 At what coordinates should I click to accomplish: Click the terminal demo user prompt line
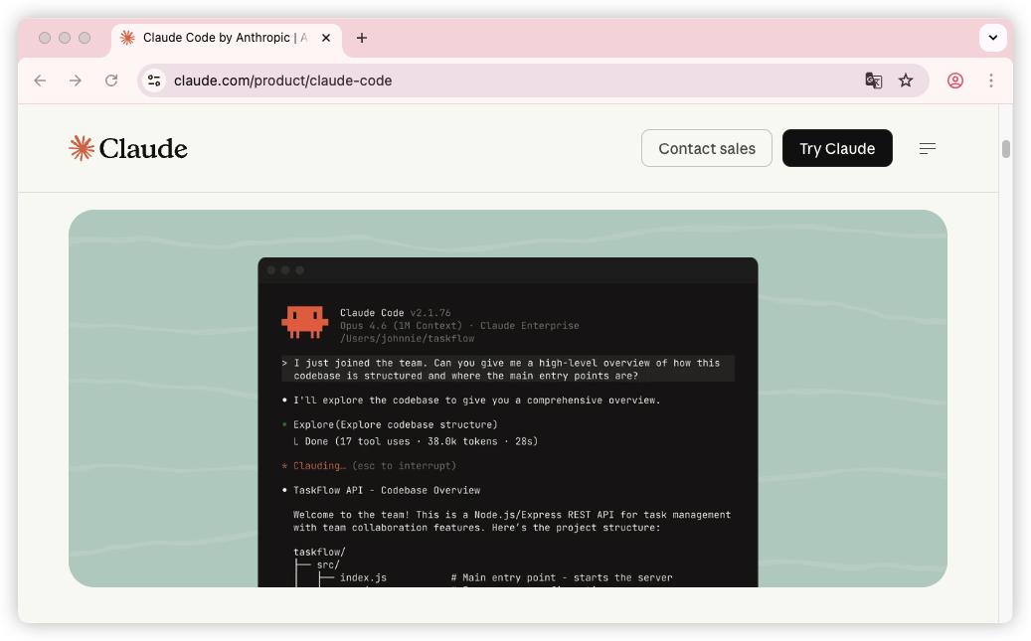[507, 369]
